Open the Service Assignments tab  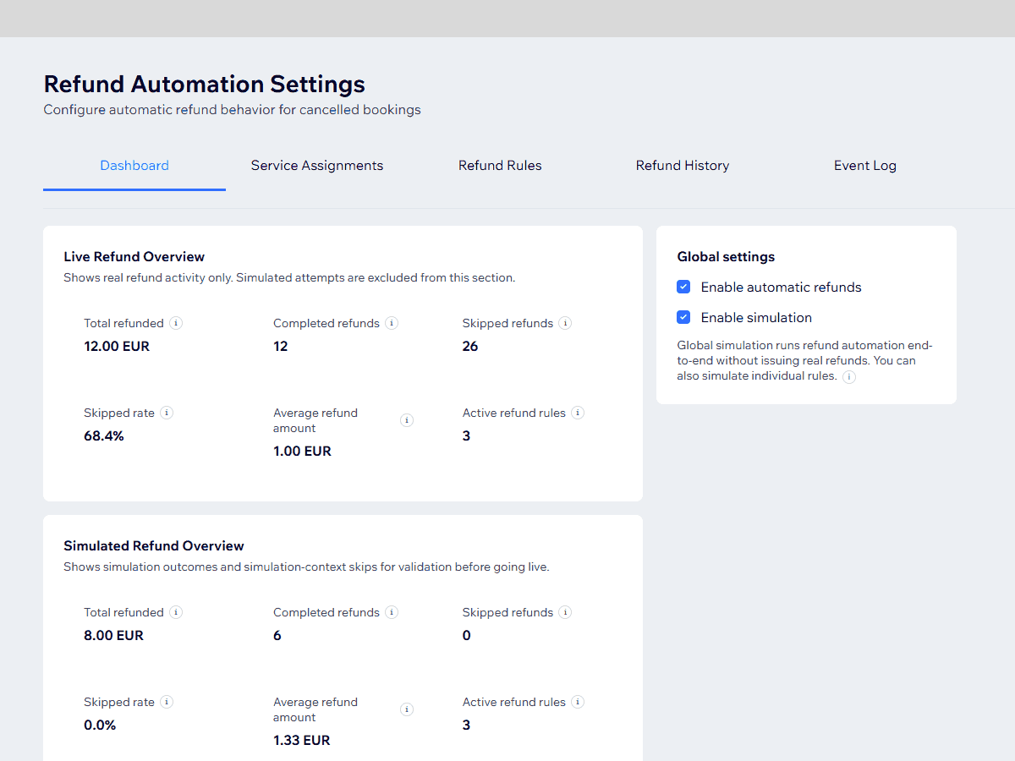coord(317,166)
